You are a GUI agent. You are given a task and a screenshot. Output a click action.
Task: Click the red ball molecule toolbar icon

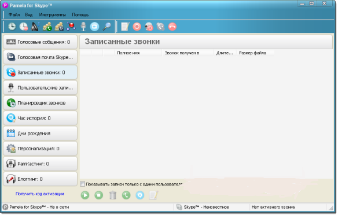point(71,27)
